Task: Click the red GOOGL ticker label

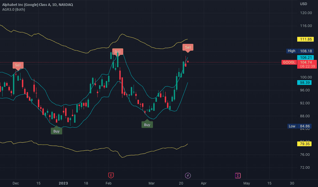Action: [x=289, y=62]
